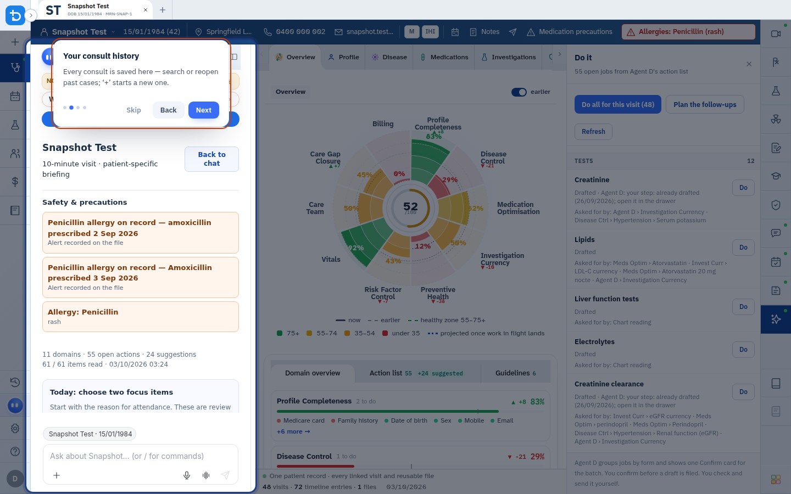The height and width of the screenshot is (494, 791).
Task: Click the Ask about Snapshot input field
Action: tap(141, 456)
